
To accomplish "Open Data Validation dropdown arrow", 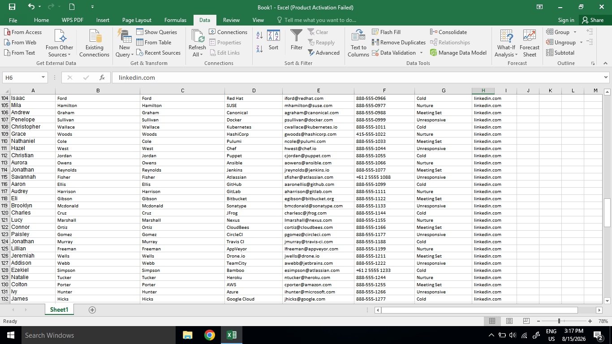I will click(422, 53).
